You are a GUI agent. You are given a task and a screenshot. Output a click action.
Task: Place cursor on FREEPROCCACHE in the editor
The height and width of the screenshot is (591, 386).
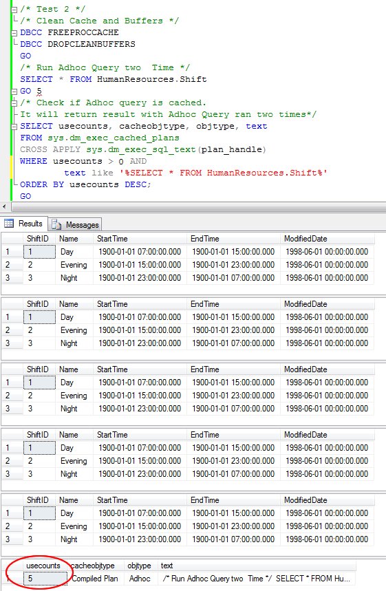click(83, 32)
